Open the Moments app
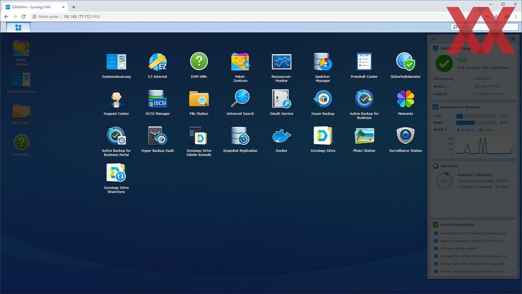Image resolution: width=522 pixels, height=294 pixels. (x=405, y=99)
